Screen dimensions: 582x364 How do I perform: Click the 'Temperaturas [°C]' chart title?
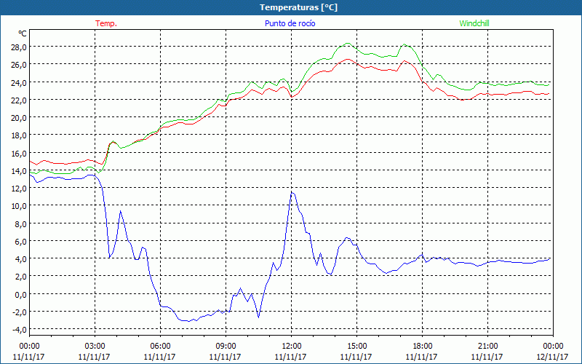click(x=298, y=7)
